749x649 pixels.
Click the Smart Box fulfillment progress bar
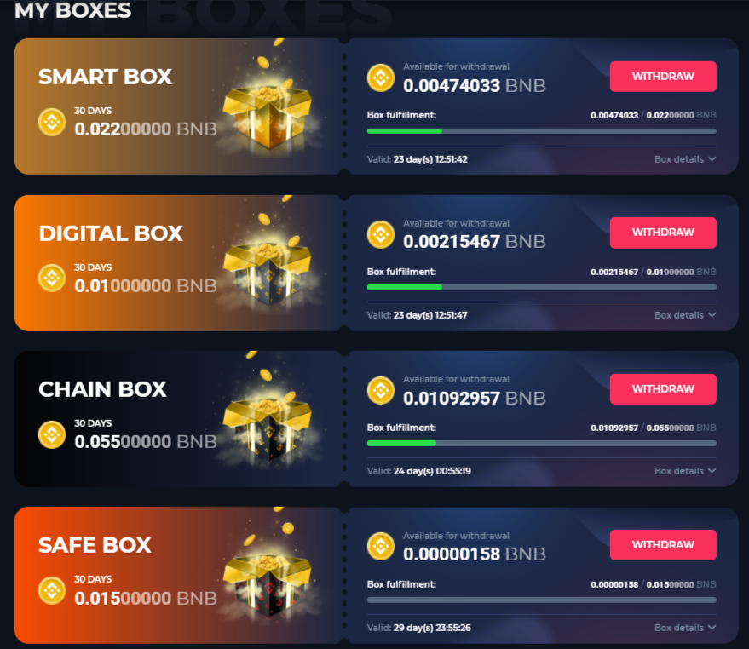542,131
